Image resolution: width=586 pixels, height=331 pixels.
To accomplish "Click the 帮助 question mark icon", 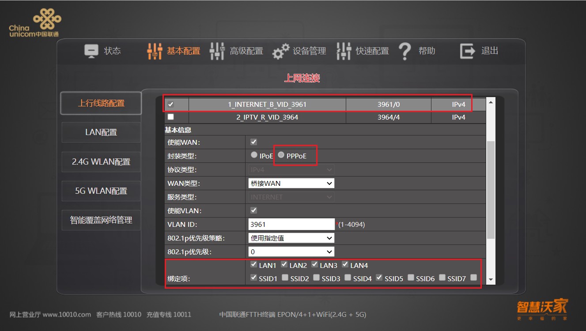I will click(405, 51).
